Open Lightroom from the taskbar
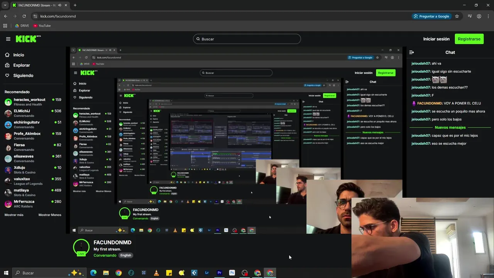 pyautogui.click(x=207, y=273)
